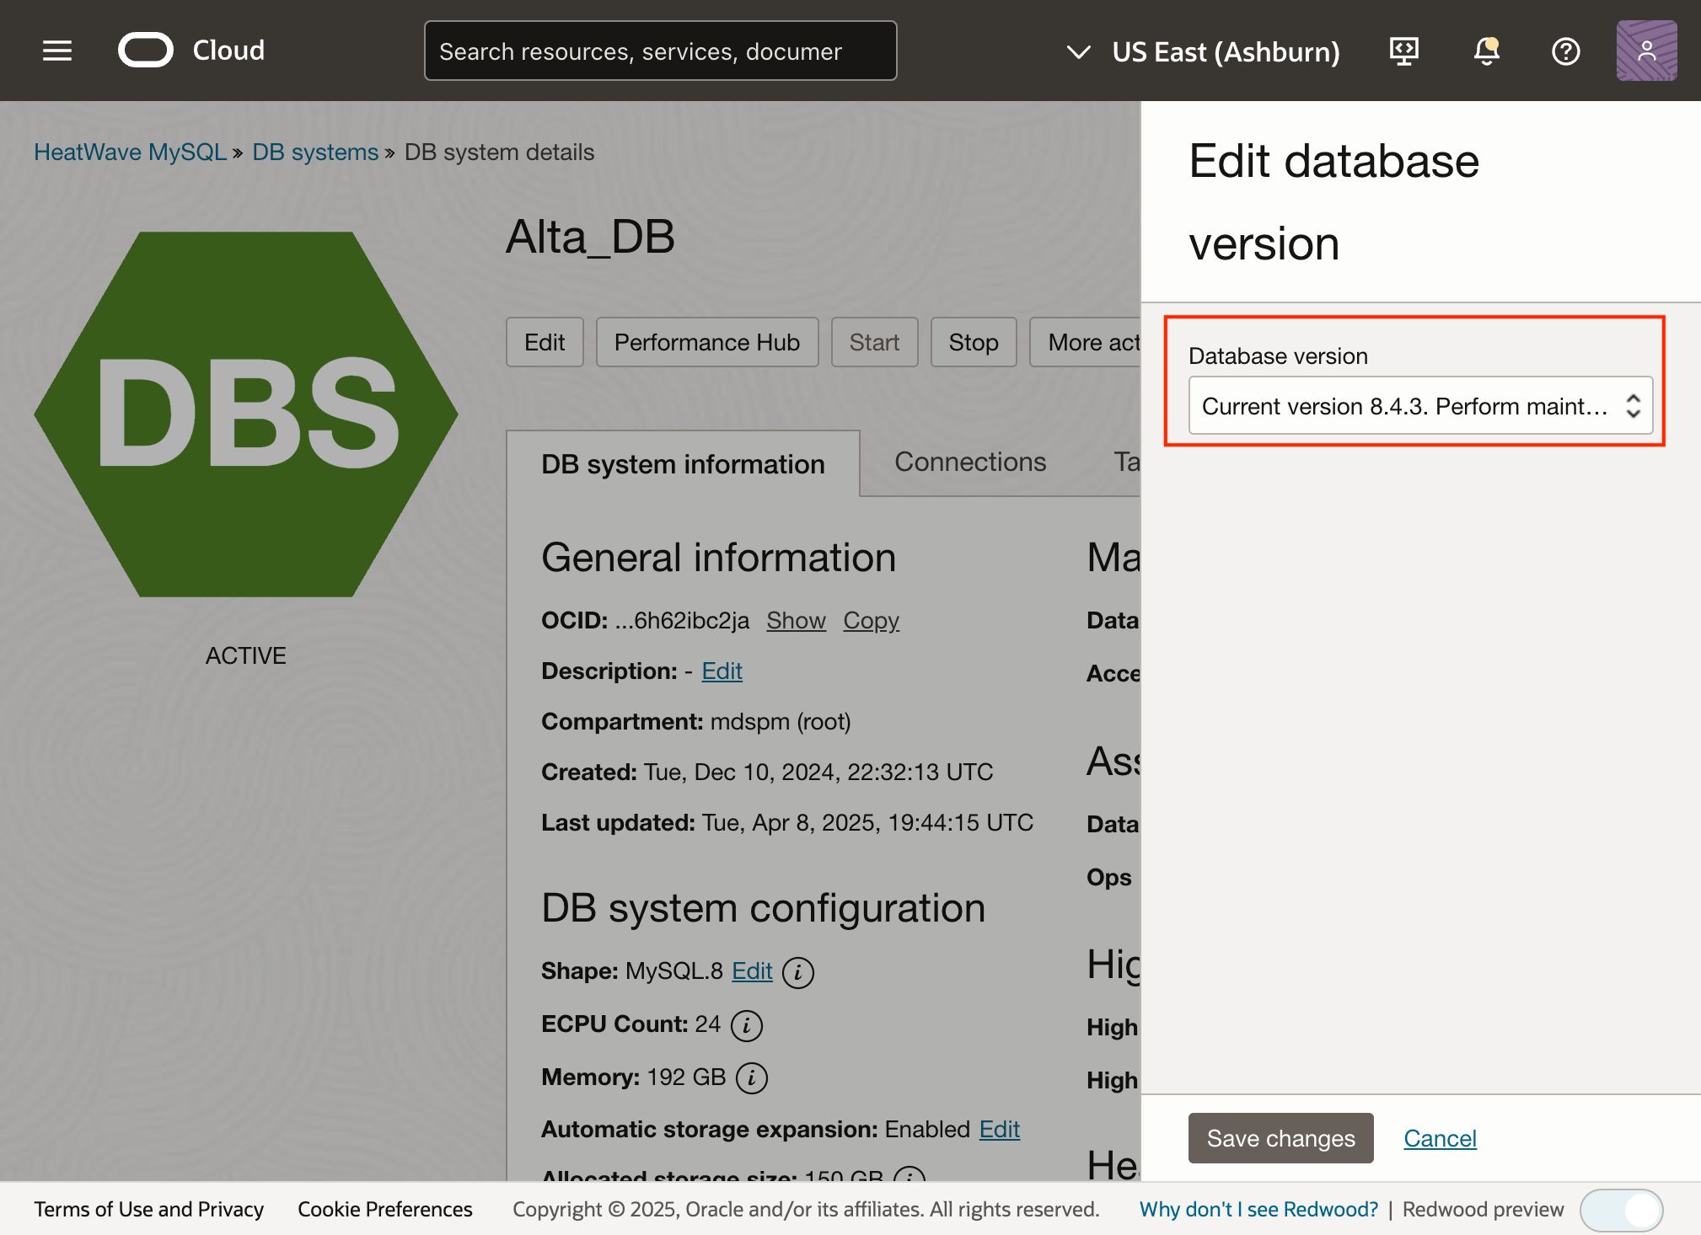Click the info icon next to Shape
Image resolution: width=1701 pixels, height=1235 pixels.
click(797, 972)
